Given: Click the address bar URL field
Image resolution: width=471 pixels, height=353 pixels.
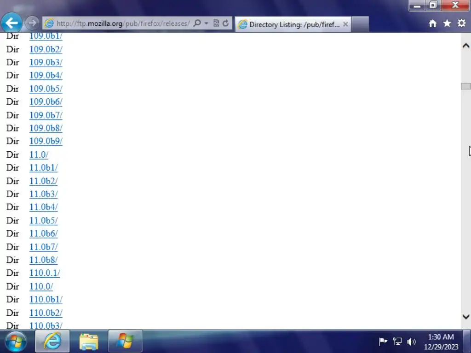Looking at the screenshot, I should tap(123, 23).
